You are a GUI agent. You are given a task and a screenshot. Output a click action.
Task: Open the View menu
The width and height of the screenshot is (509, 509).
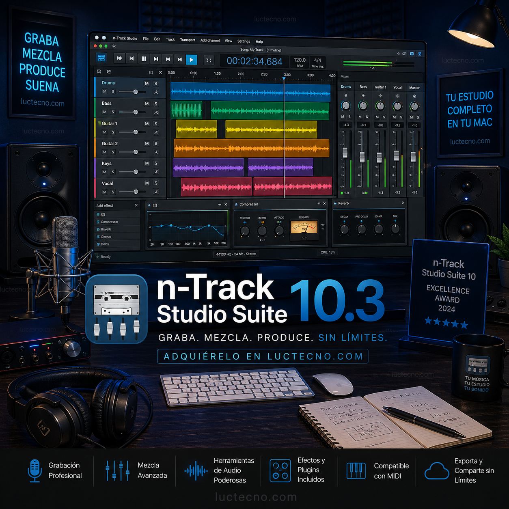pos(229,41)
